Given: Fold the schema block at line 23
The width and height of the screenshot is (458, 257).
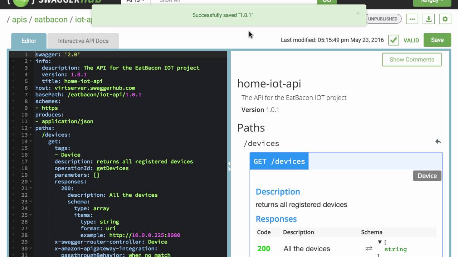Looking at the screenshot, I should click(x=31, y=202).
